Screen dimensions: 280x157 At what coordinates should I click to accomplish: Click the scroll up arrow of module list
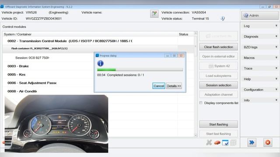[196, 33]
